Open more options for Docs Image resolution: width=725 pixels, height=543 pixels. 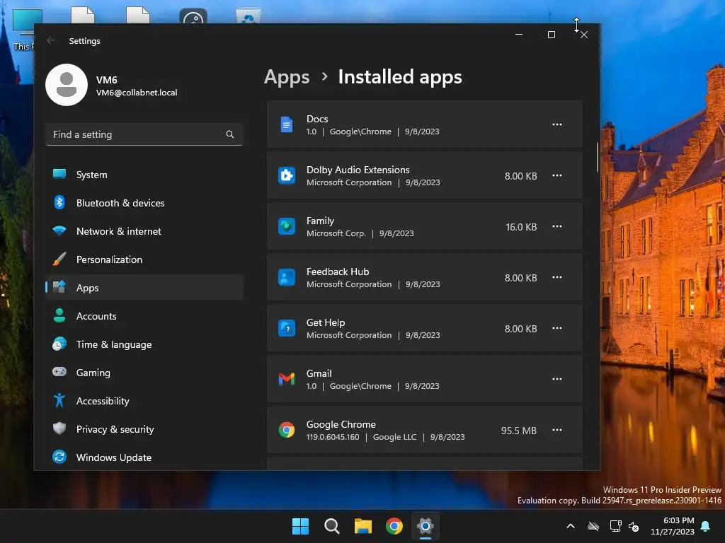point(557,124)
